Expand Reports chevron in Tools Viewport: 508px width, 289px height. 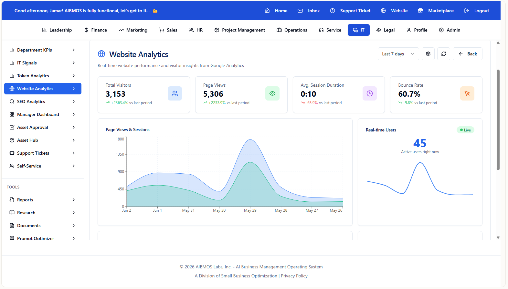tap(74, 200)
